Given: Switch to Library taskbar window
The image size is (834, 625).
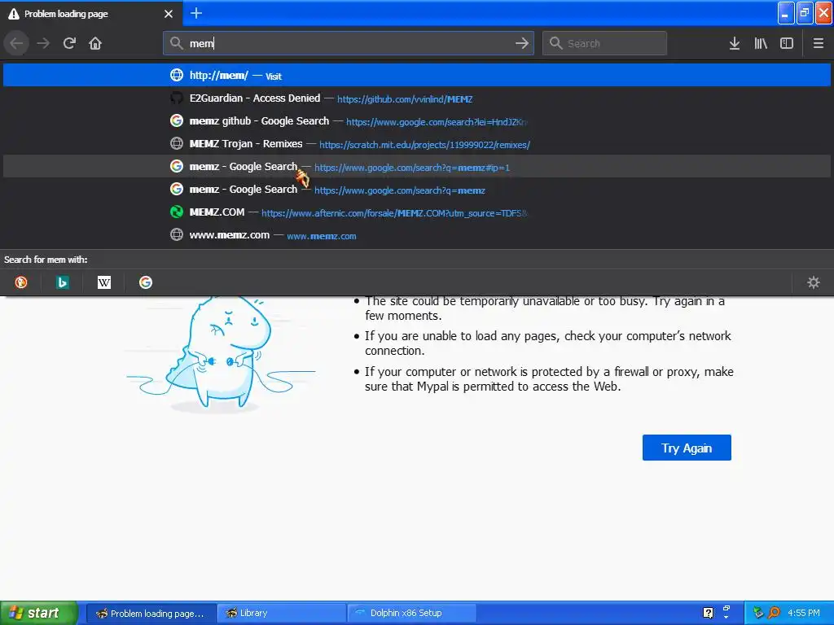Looking at the screenshot, I should 281,613.
